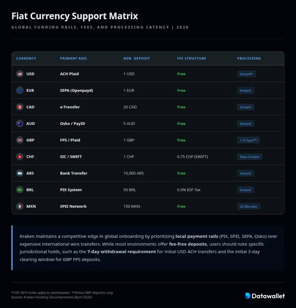Click the Brazilian flag icon for BRL
This screenshot has width=296, height=308.
coord(20,190)
